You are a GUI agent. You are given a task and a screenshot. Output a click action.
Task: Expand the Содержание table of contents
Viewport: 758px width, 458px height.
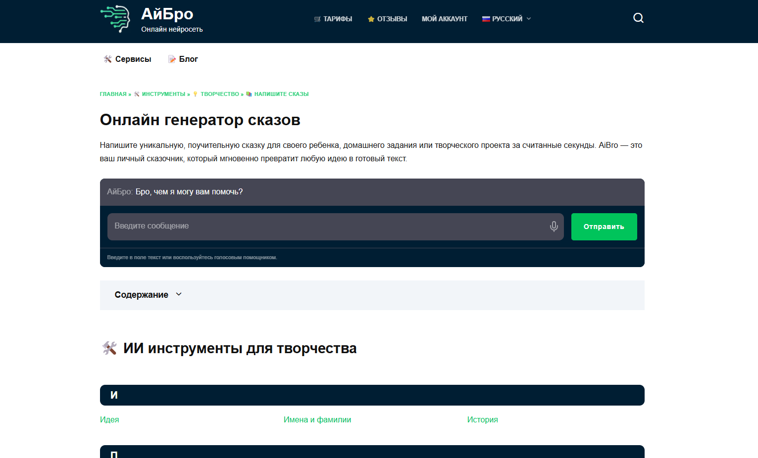click(x=149, y=295)
